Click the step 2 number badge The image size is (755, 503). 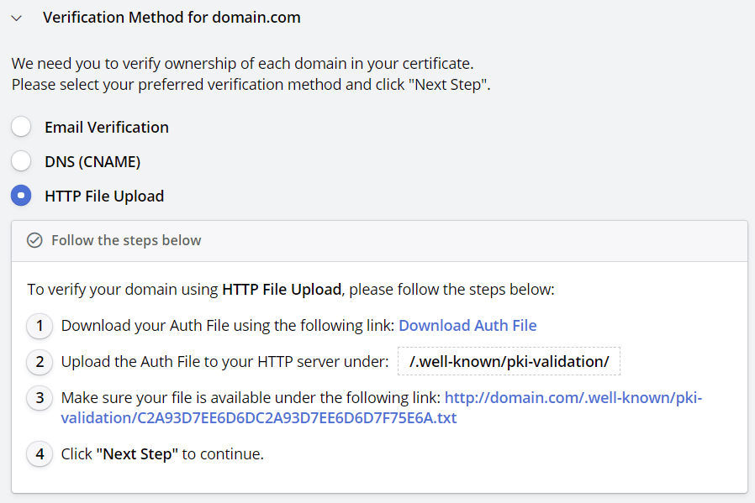click(x=40, y=362)
